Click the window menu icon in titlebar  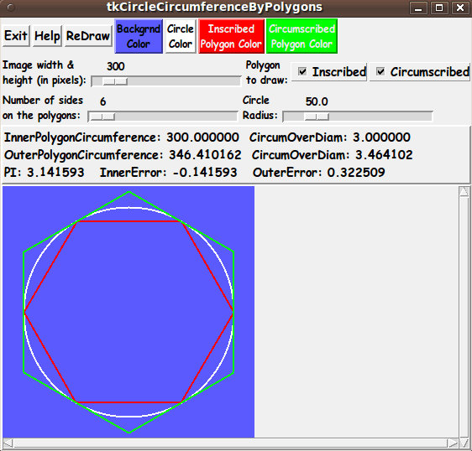pyautogui.click(x=11, y=8)
